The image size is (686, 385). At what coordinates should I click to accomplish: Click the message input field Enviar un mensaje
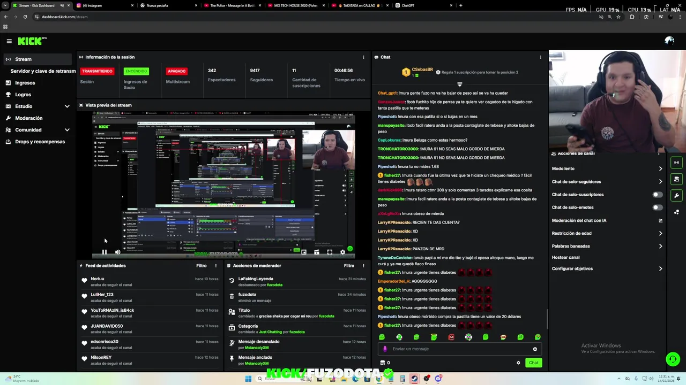point(460,349)
